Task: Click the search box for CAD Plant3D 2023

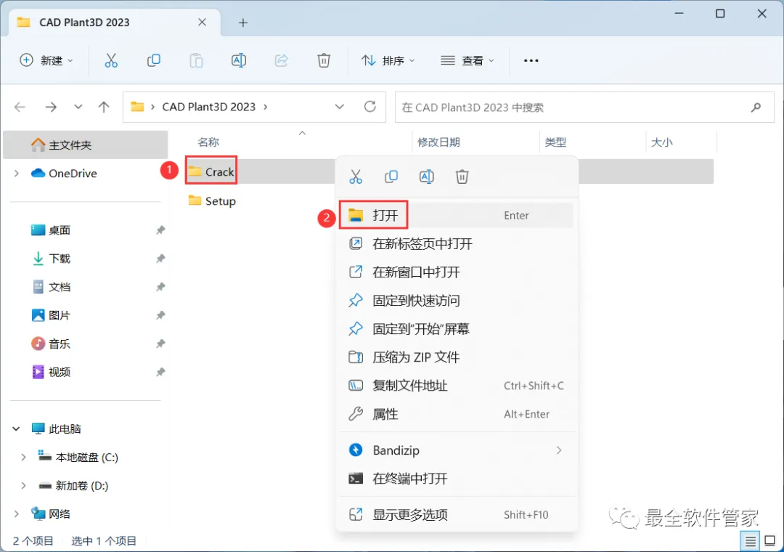Action: coord(584,107)
